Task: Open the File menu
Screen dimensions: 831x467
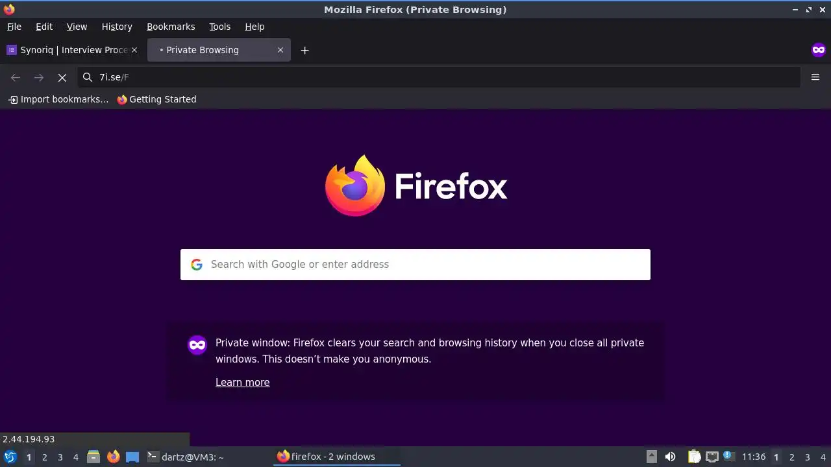Action: tap(14, 27)
